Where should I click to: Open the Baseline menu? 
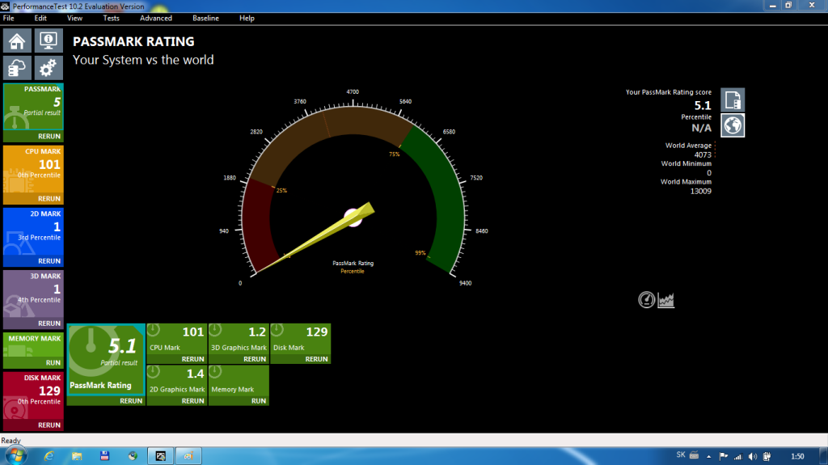205,18
